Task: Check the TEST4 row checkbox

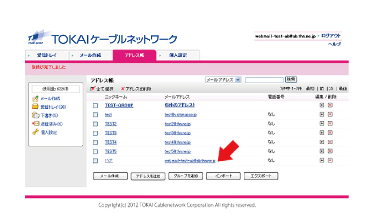Action: pyautogui.click(x=95, y=143)
